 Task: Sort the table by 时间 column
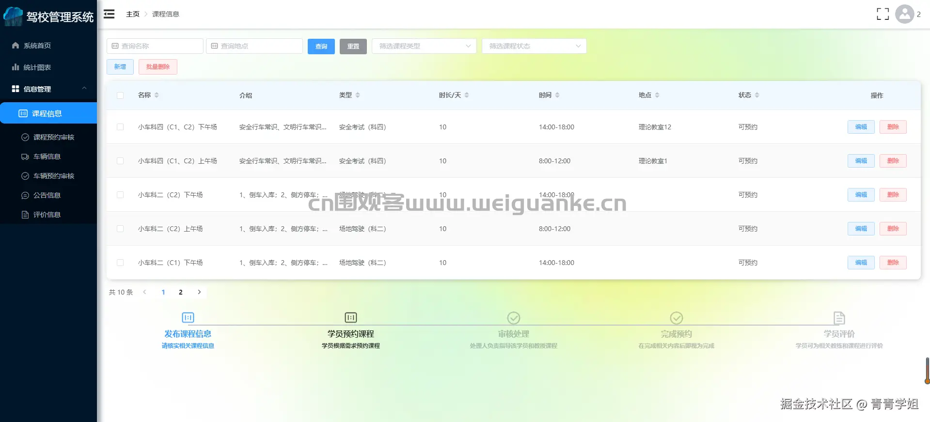click(557, 95)
